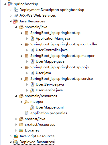The height and width of the screenshot is (145, 108).
Task: Select the 'src/main/resources' label
Action: (41, 96)
